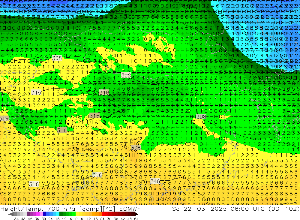The height and width of the screenshot is (220, 300).
Task: Click the '30' value under the color scale
Action: (109, 219)
